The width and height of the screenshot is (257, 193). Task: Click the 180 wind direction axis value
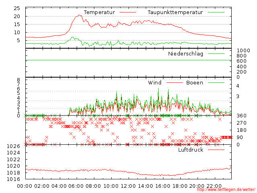tap(242, 130)
